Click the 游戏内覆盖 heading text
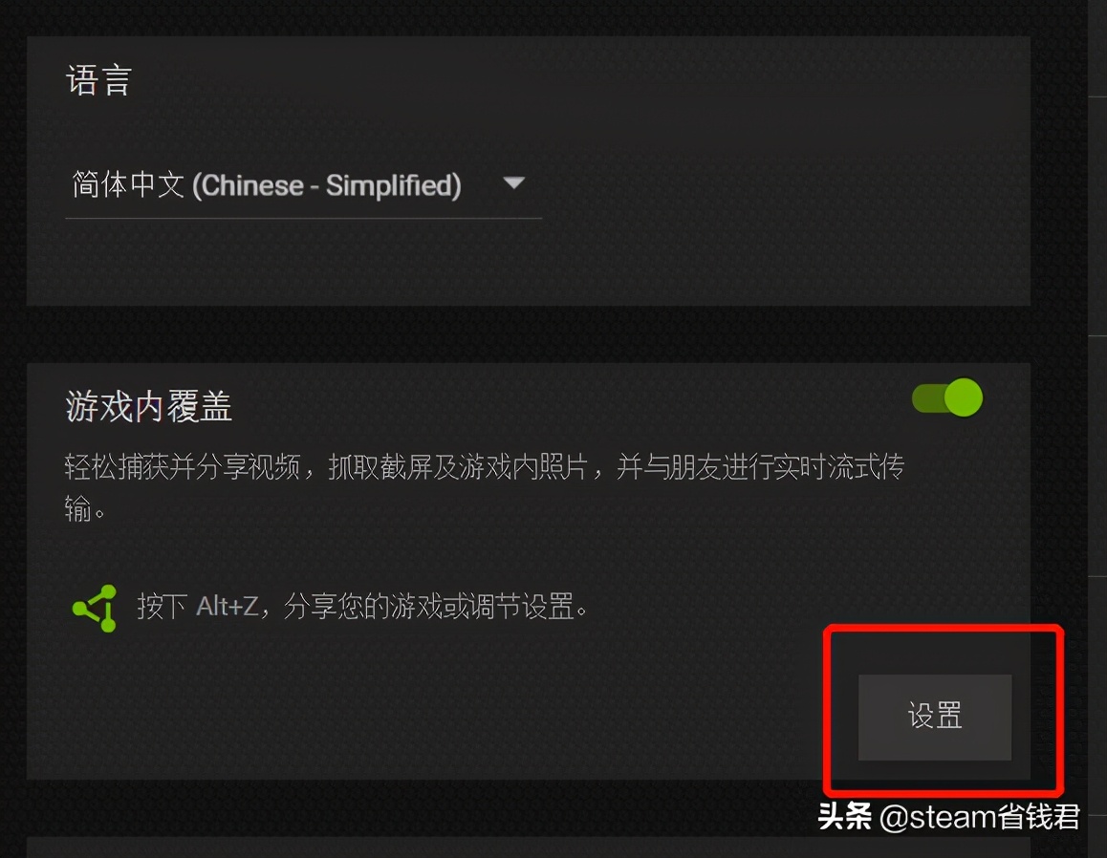This screenshot has height=858, width=1107. [x=149, y=407]
